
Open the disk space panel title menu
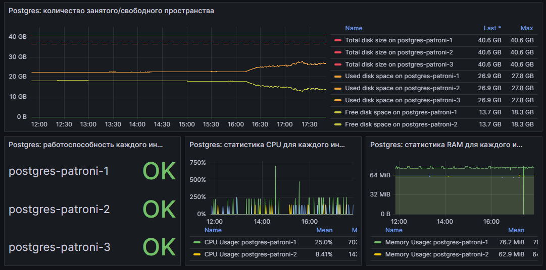coord(112,11)
